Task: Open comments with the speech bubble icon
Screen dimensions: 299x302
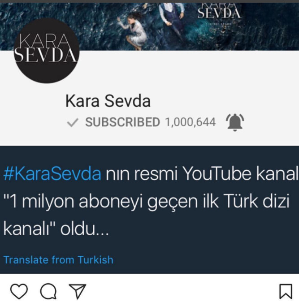Action: (48, 291)
